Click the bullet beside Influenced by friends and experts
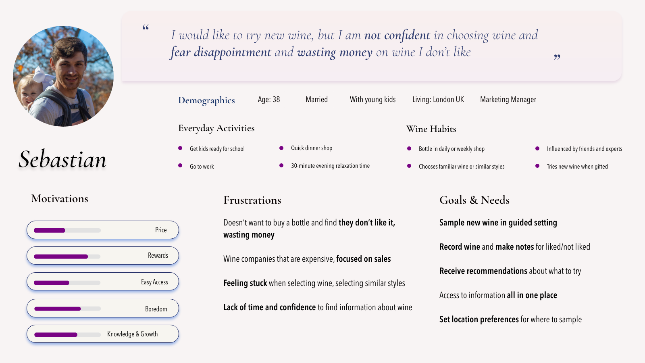Viewport: 645px width, 363px height. click(x=537, y=148)
